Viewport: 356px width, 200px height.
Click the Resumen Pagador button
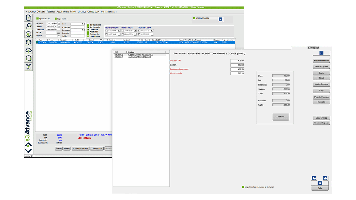click(x=321, y=123)
